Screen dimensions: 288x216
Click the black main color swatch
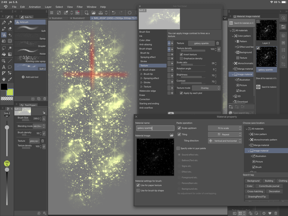pos(4,86)
